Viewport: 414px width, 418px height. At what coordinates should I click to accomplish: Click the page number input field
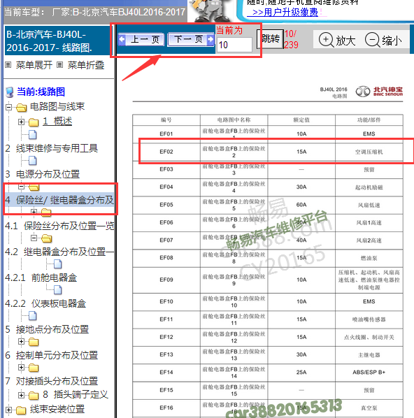tap(234, 45)
